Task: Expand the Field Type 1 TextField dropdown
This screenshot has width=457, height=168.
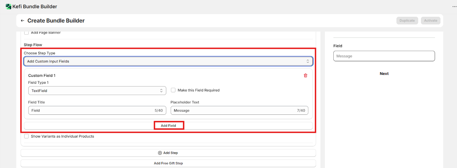Action: tap(97, 91)
